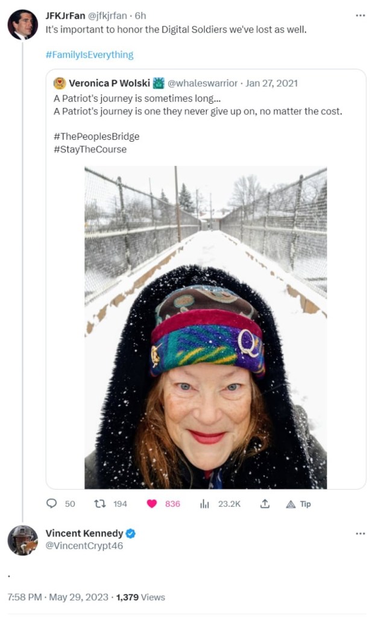Click the blue verified badge beside Vincent Kennedy
The height and width of the screenshot is (617, 375).
pyautogui.click(x=131, y=534)
